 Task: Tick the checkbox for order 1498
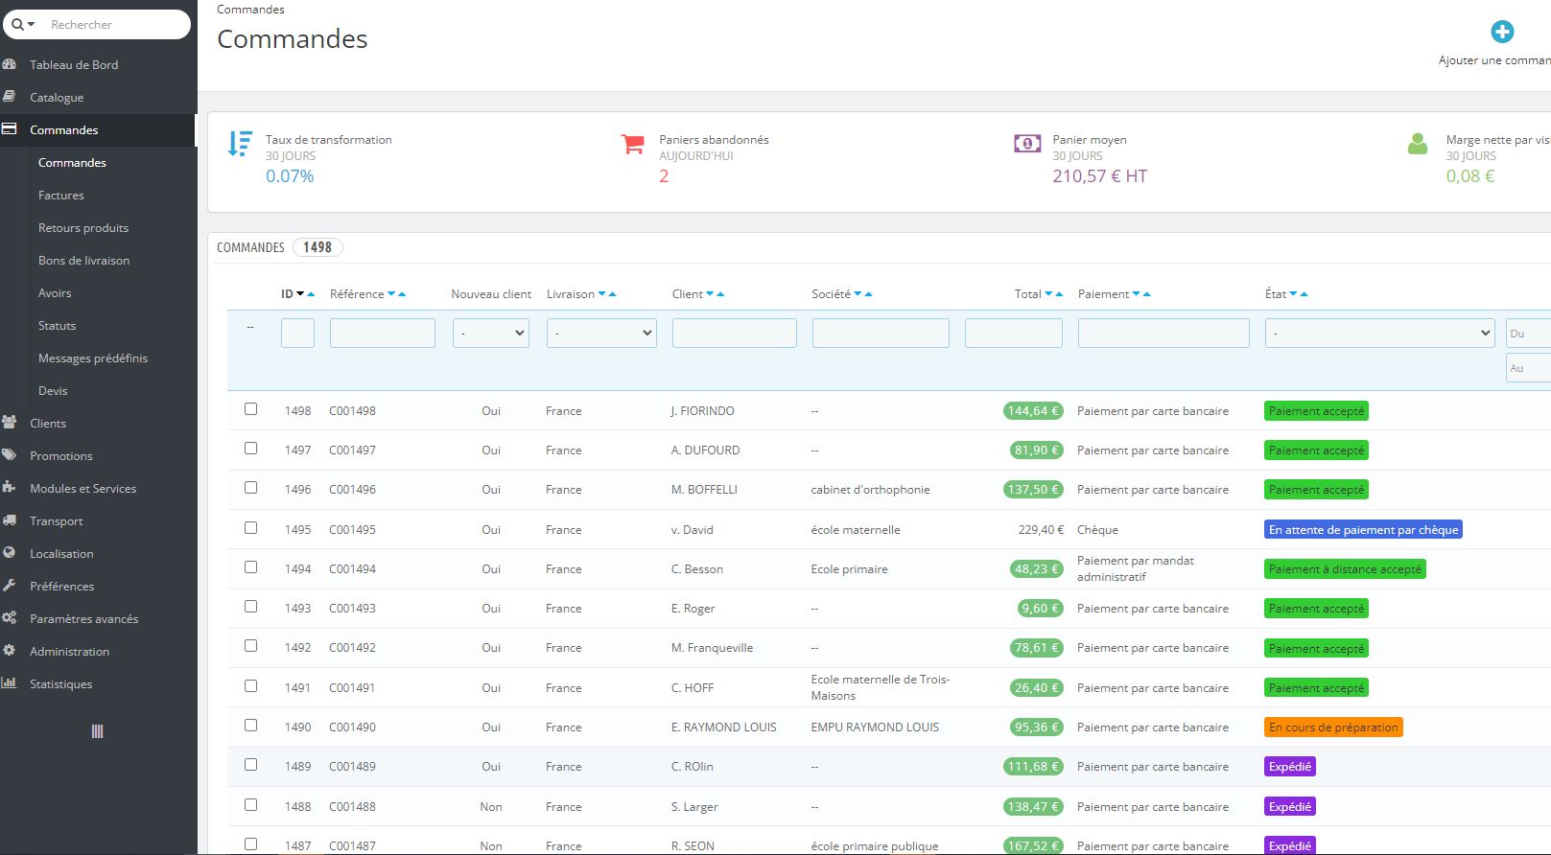tap(250, 409)
